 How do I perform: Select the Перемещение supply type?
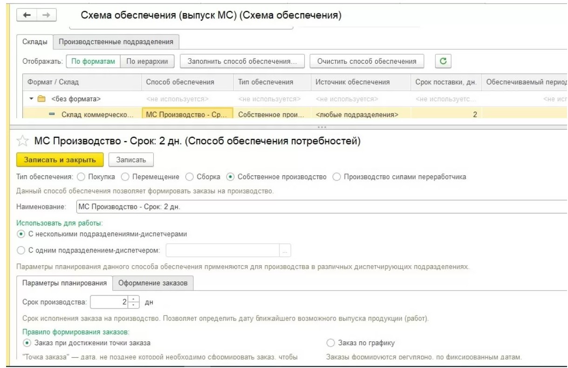point(124,177)
